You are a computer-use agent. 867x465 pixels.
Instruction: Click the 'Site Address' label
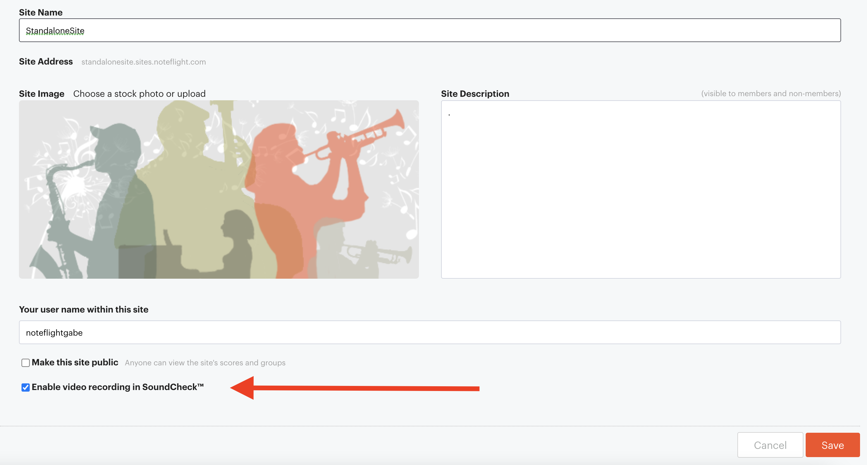point(46,62)
